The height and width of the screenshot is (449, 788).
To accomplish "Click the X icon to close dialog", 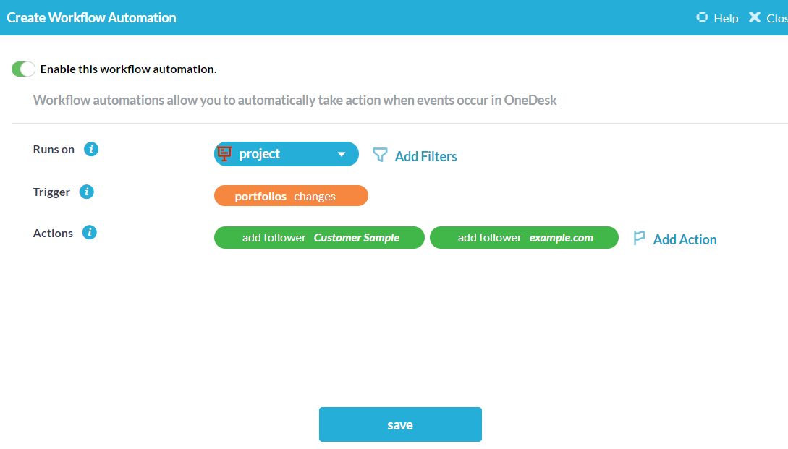I will pos(755,17).
